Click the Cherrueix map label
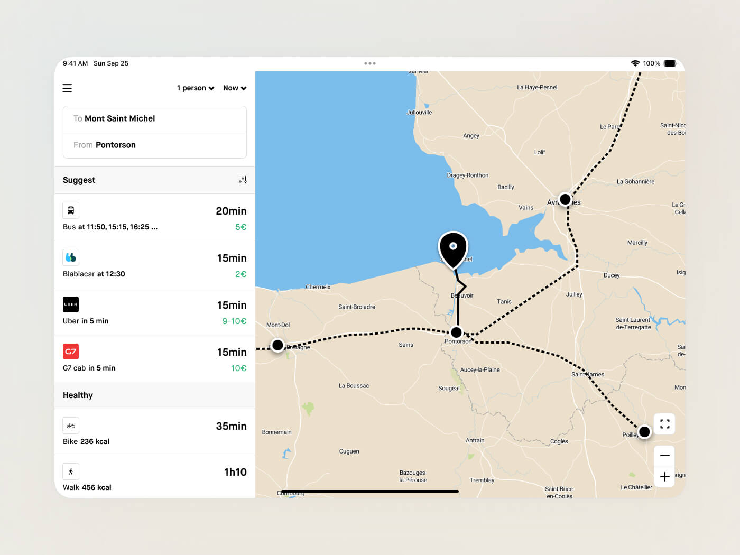Screen dimensions: 740x555 (318, 287)
